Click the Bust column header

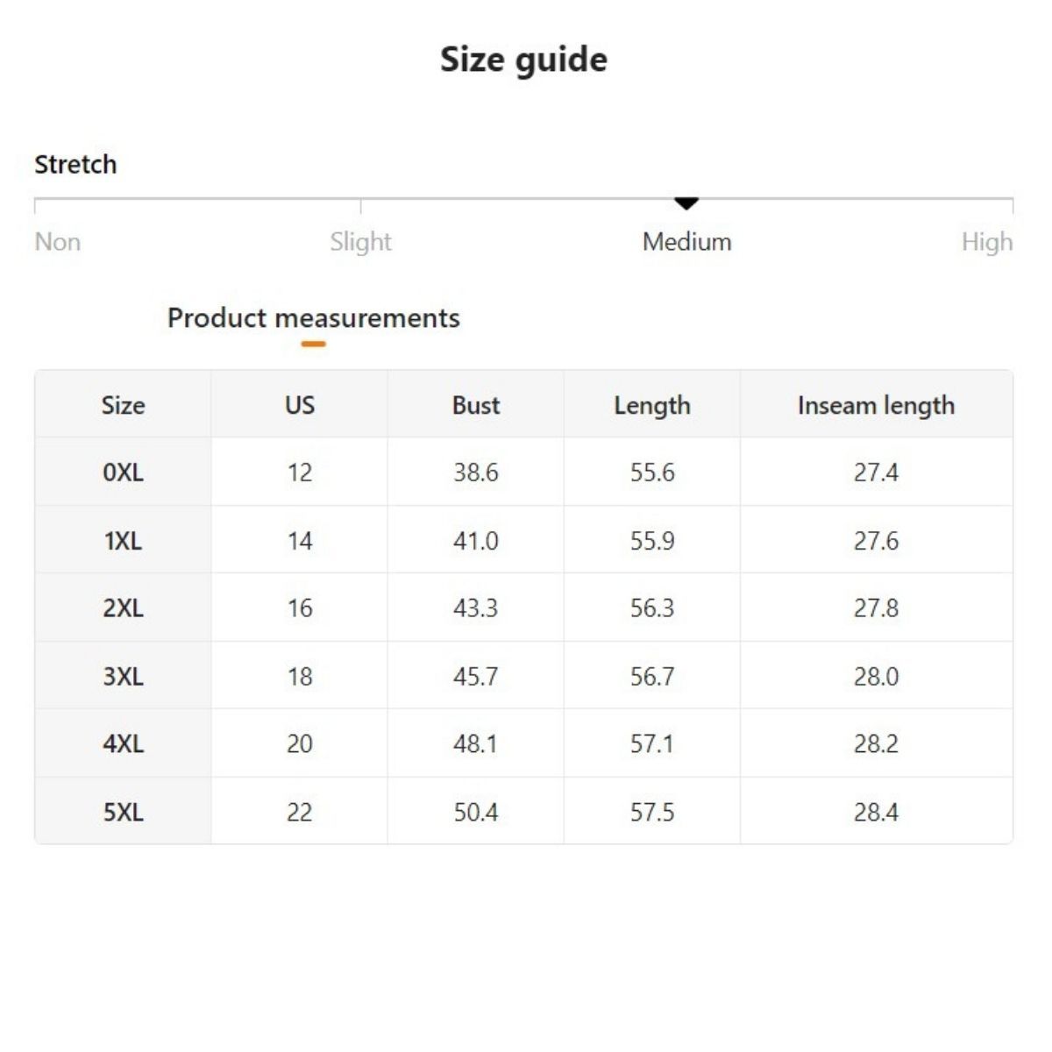pyautogui.click(x=475, y=405)
